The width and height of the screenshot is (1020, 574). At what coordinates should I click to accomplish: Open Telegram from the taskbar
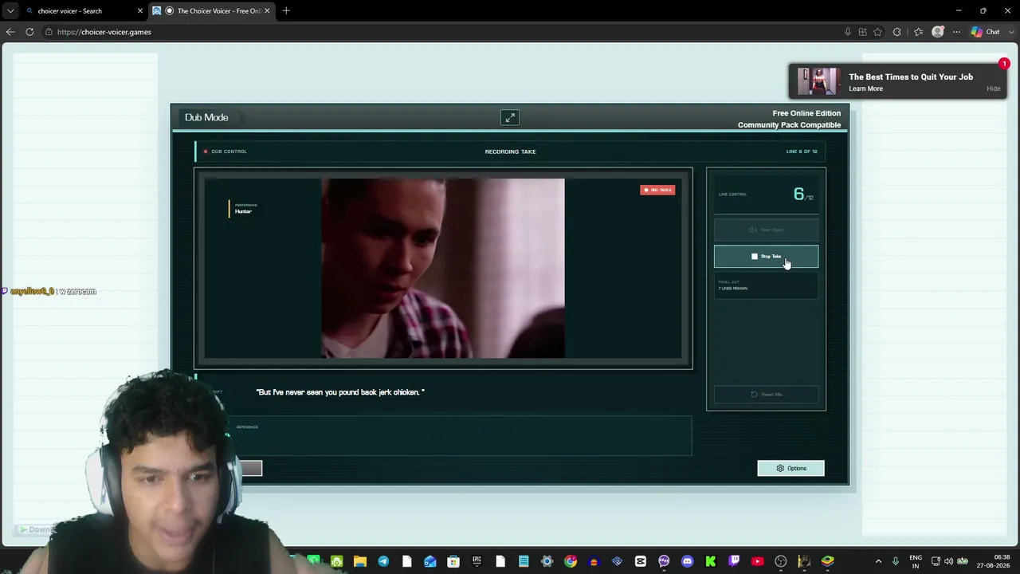point(383,562)
